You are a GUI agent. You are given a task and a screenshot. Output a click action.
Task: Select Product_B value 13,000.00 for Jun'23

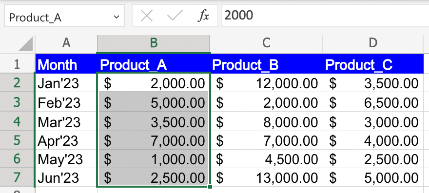point(266,177)
